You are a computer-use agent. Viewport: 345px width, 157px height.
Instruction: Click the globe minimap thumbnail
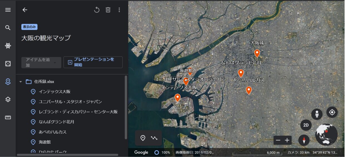[326, 135]
